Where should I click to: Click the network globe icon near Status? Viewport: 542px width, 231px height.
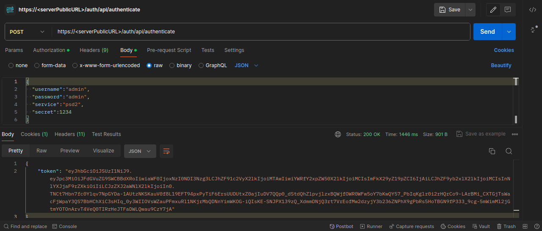click(337, 134)
